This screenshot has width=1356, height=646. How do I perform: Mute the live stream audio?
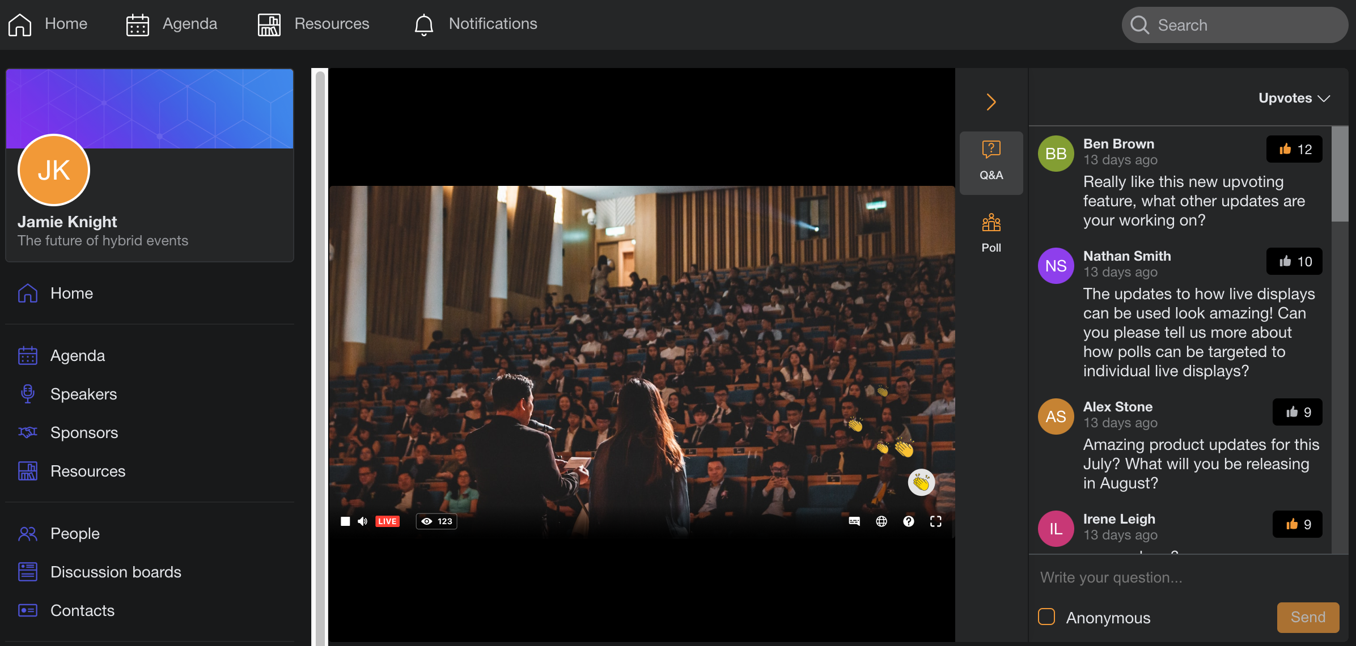(x=362, y=521)
